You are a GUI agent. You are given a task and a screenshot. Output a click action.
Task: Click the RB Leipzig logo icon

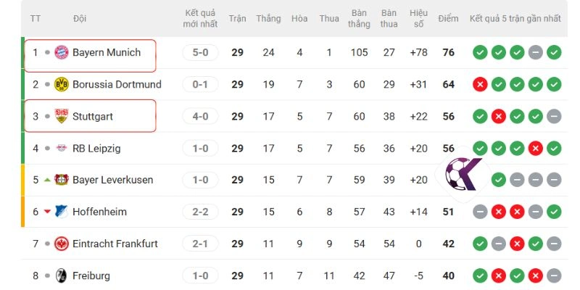[61, 149]
